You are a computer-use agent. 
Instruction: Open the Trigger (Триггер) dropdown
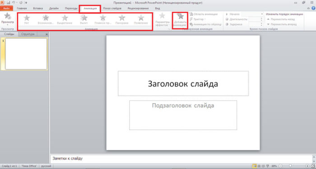[x=198, y=19]
